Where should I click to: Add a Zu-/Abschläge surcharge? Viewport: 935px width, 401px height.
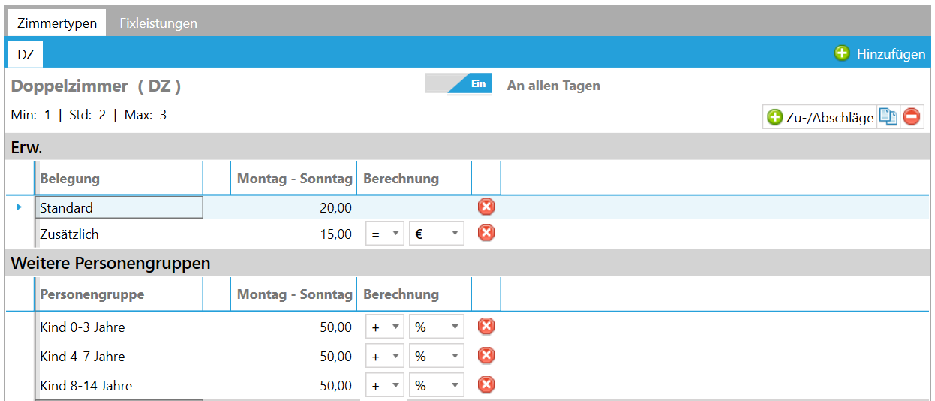pos(820,117)
